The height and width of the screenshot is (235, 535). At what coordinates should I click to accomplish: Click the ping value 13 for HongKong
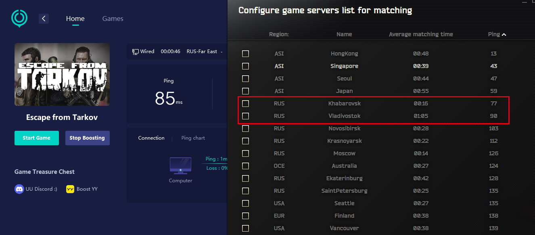click(x=494, y=54)
